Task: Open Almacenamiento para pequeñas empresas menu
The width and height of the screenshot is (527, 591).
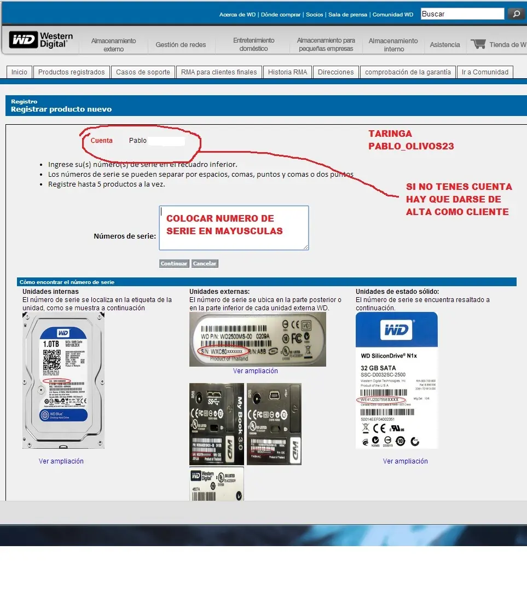Action: click(326, 44)
